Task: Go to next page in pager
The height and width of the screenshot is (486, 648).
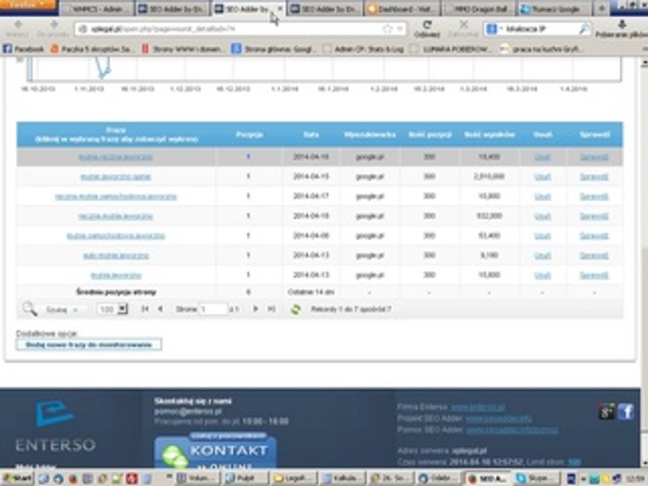Action: (255, 308)
